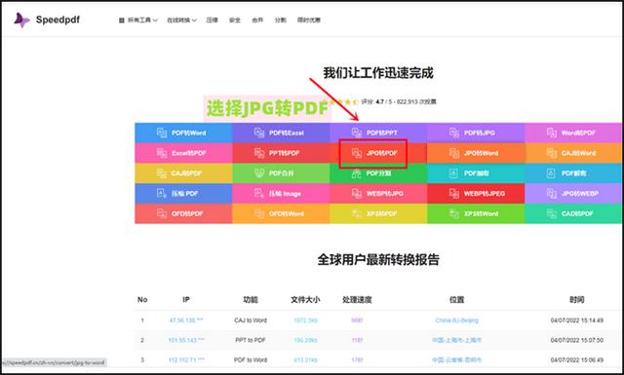This screenshot has height=375, width=624.
Task: Open the 压缩 navigation item
Action: tap(213, 19)
